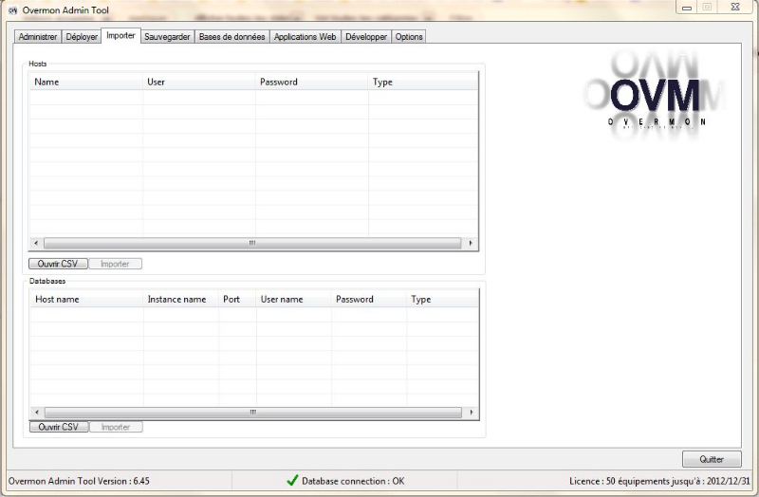Minimize the Overmon Admin Tool window
This screenshot has width=759, height=497.
pos(686,8)
